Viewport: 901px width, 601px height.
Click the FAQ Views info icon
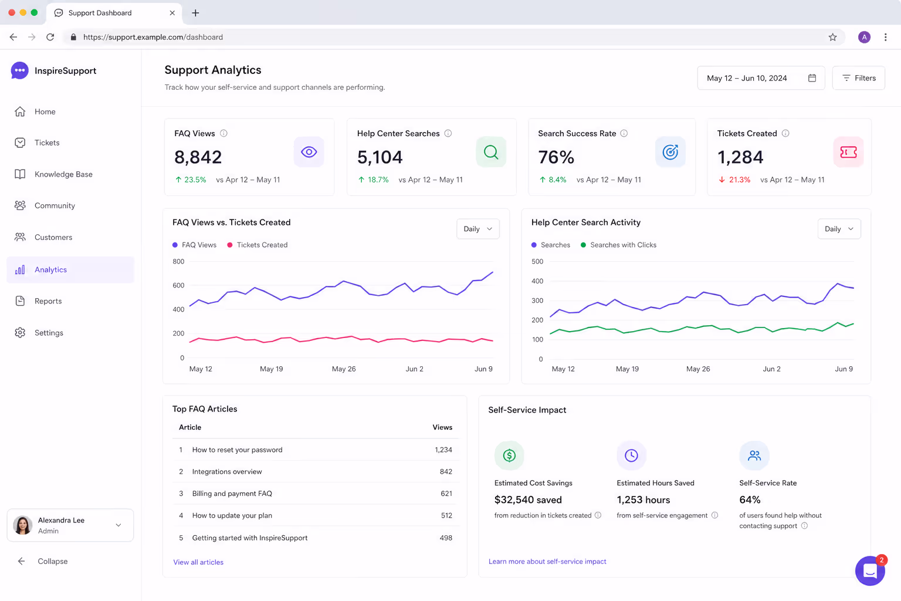pyautogui.click(x=223, y=133)
